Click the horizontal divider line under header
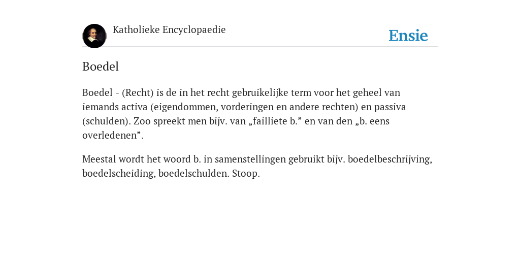Image resolution: width=520 pixels, height=260 pixels. (260, 46)
